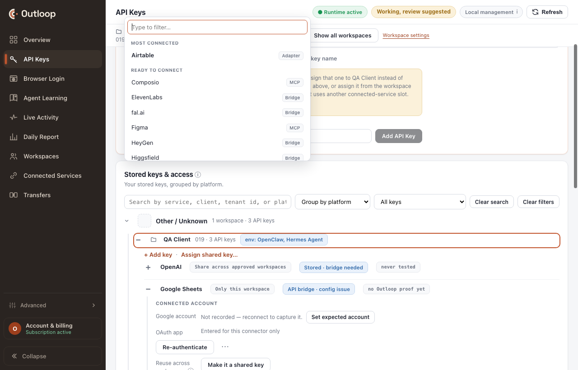Image resolution: width=578 pixels, height=370 pixels.
Task: Open the Group by platform dropdown
Action: [x=332, y=202]
